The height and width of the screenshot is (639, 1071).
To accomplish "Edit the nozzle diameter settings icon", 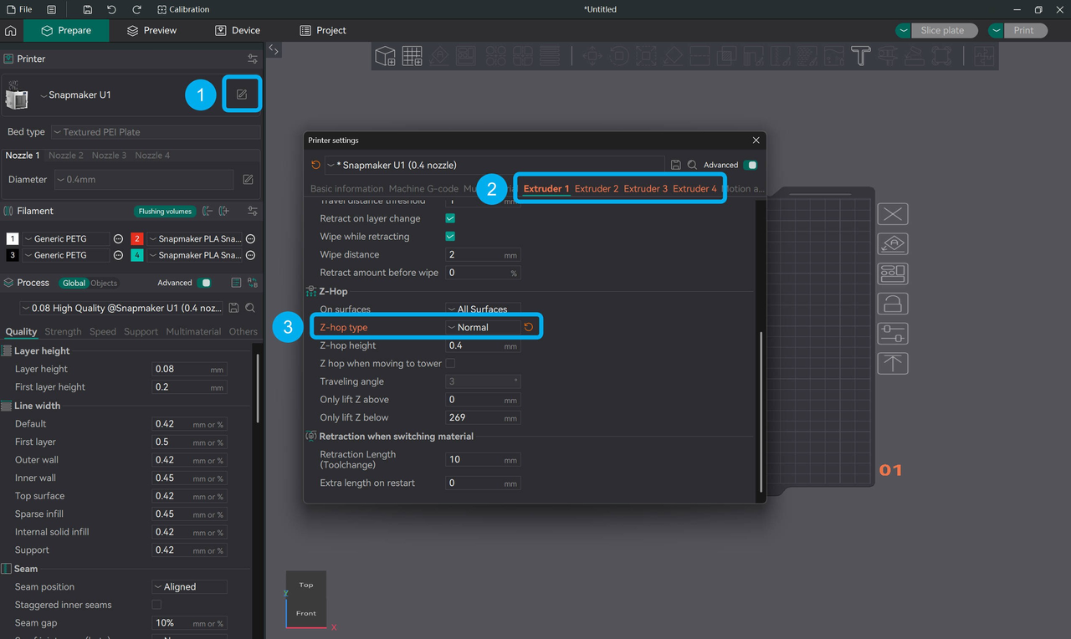I will point(248,180).
